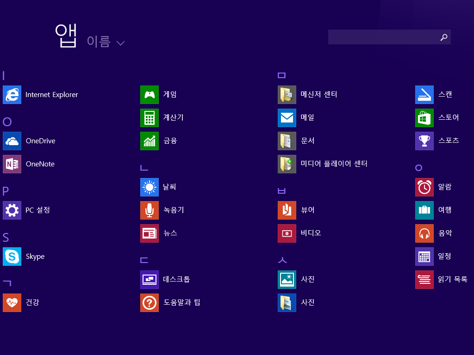
Task: Launch the 녹음기 microphone icon
Action: tap(150, 210)
